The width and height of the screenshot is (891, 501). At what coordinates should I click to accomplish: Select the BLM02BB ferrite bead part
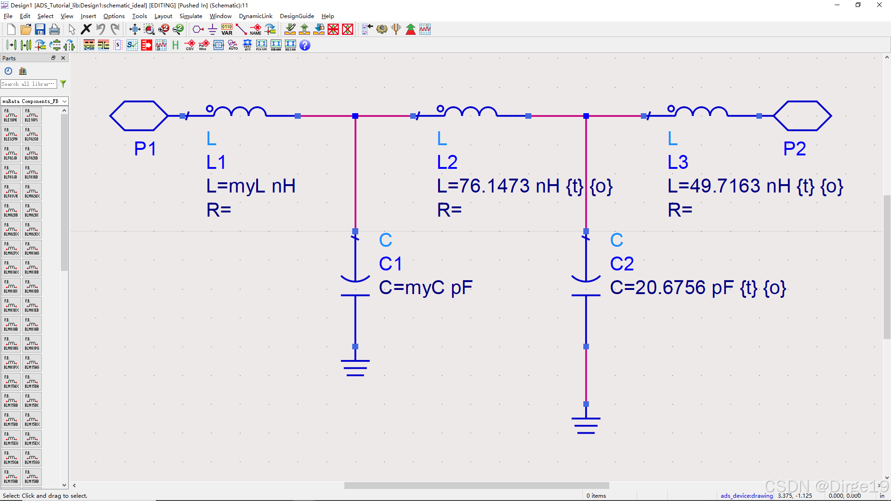click(x=10, y=210)
